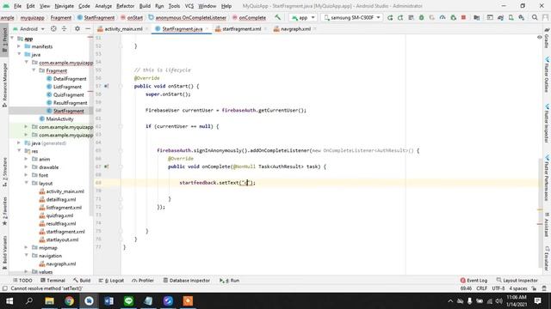
Task: Select navgraph.xml in the navigation folder
Action: [x=61, y=264]
